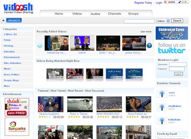Open the Audios tab
The height and width of the screenshot is (139, 191).
coord(95,14)
